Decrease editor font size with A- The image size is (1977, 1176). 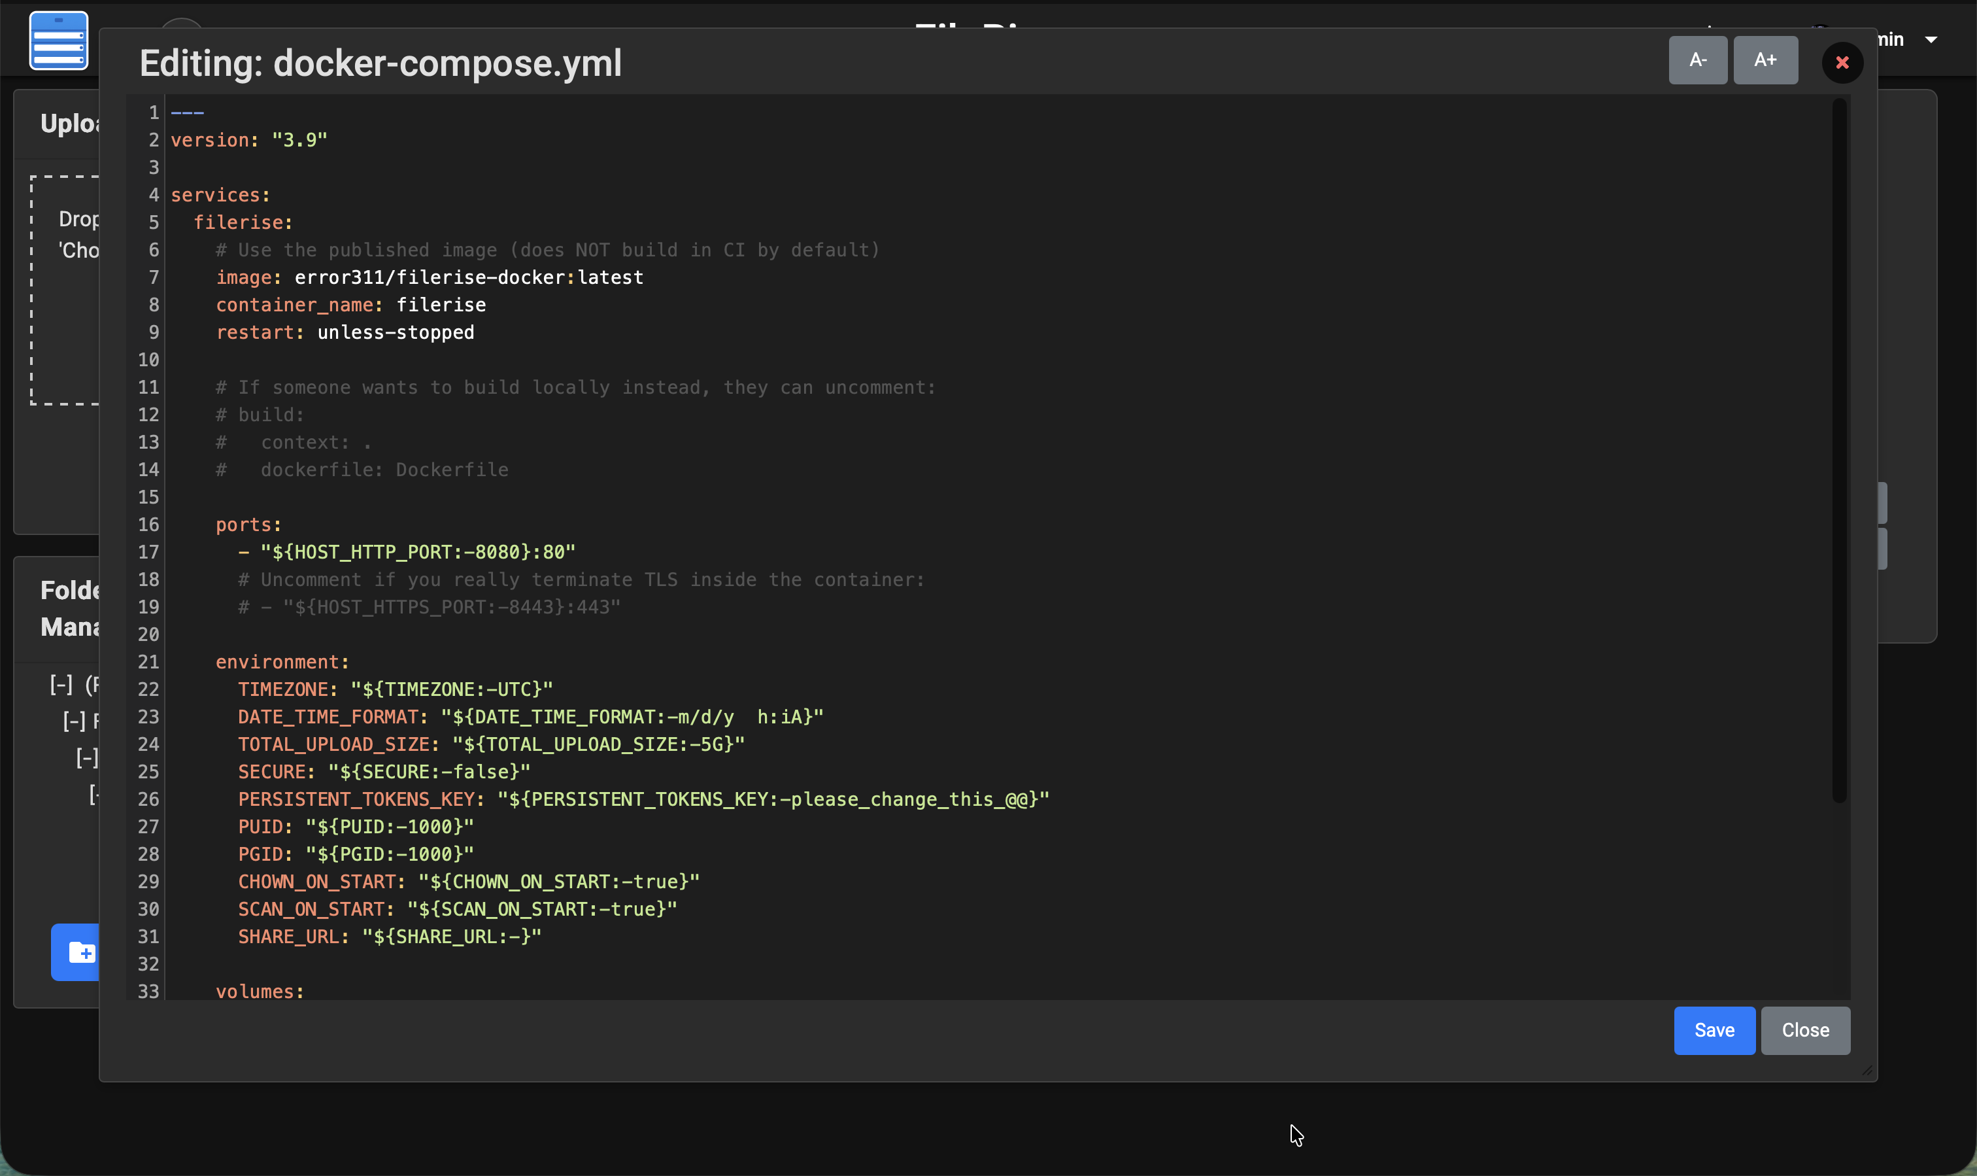coord(1697,60)
